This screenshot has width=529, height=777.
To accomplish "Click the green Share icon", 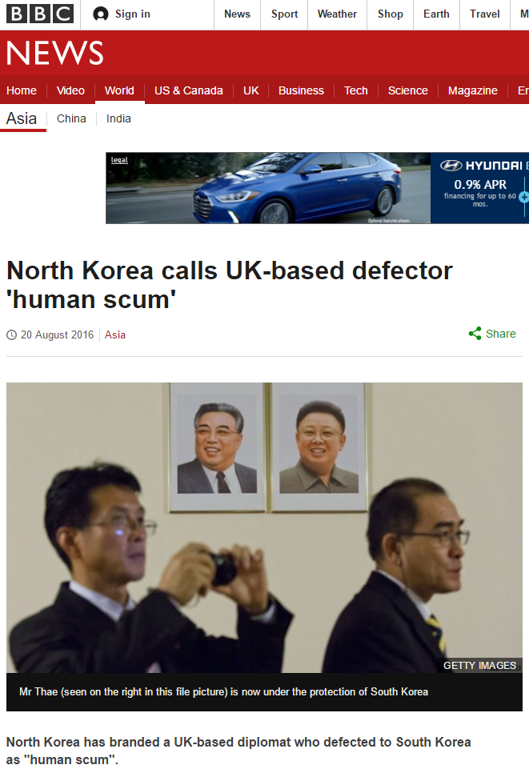I will click(x=475, y=334).
